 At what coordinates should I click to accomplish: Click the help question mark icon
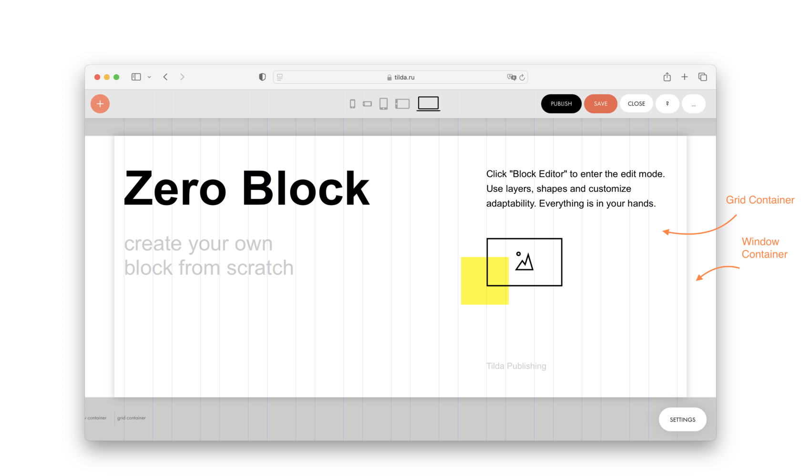coord(667,103)
